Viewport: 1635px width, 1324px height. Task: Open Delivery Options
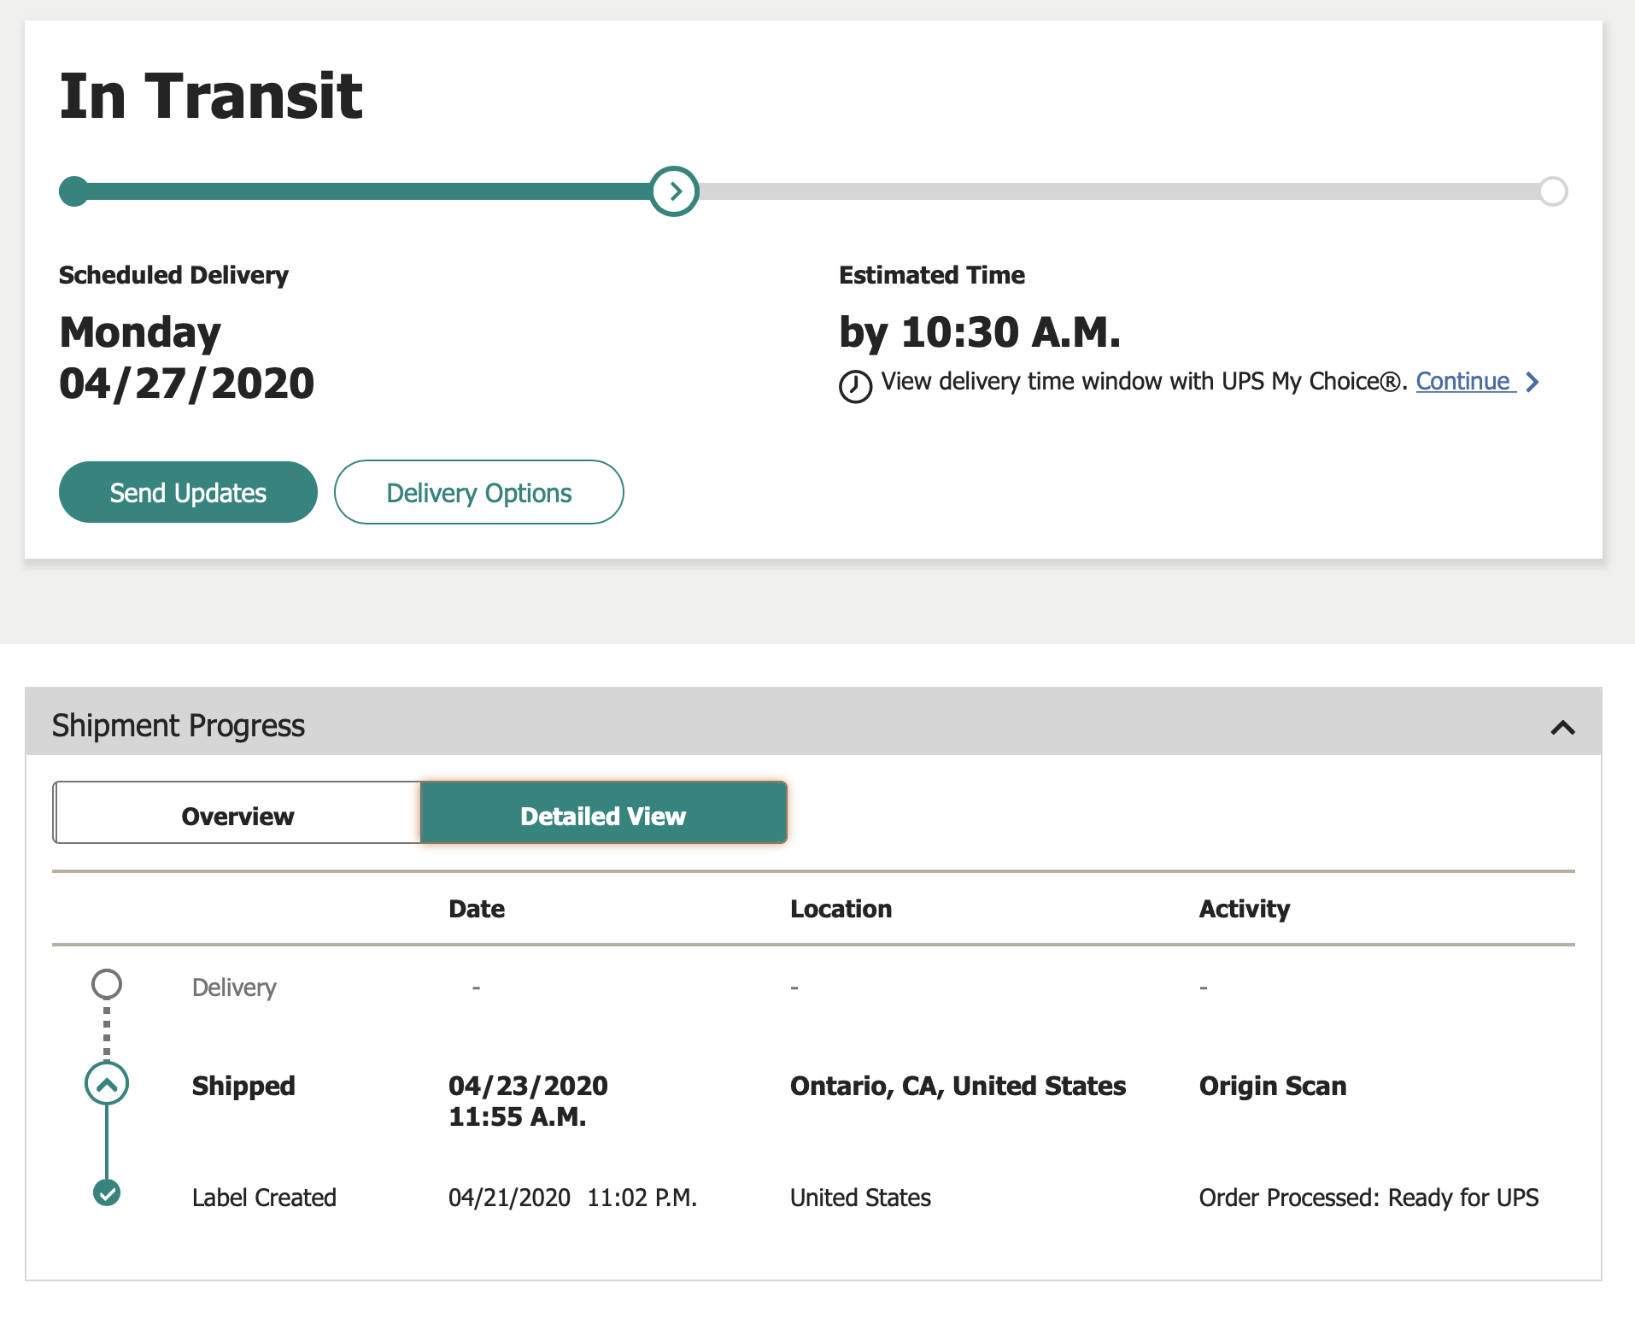[478, 493]
